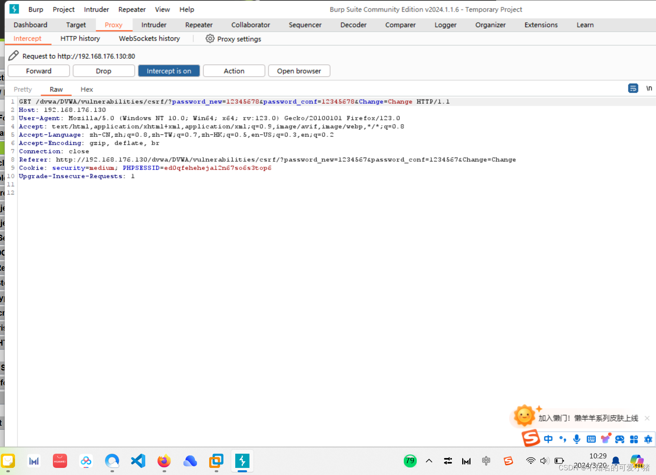Screen dimensions: 656x475
Task: Click the battery status tray icon
Action: click(x=559, y=461)
